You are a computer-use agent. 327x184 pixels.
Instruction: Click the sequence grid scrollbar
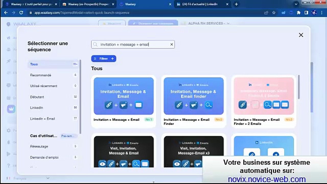[x=299, y=87]
